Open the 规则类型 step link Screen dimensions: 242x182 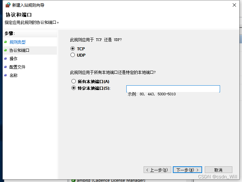pyautogui.click(x=17, y=42)
